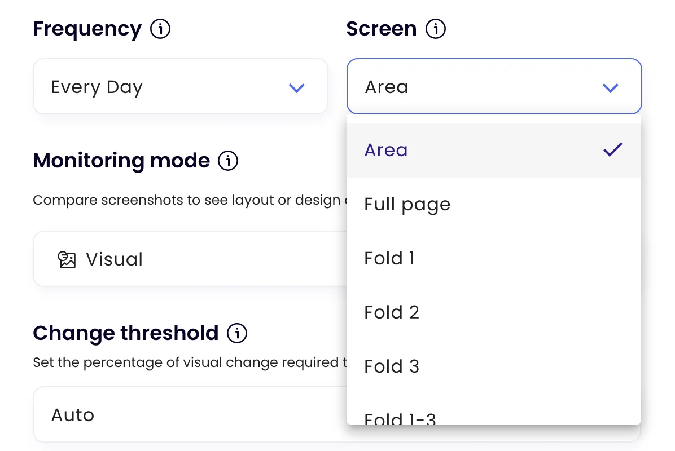This screenshot has width=675, height=451.
Task: Click the checkmark beside Area option
Action: [612, 149]
